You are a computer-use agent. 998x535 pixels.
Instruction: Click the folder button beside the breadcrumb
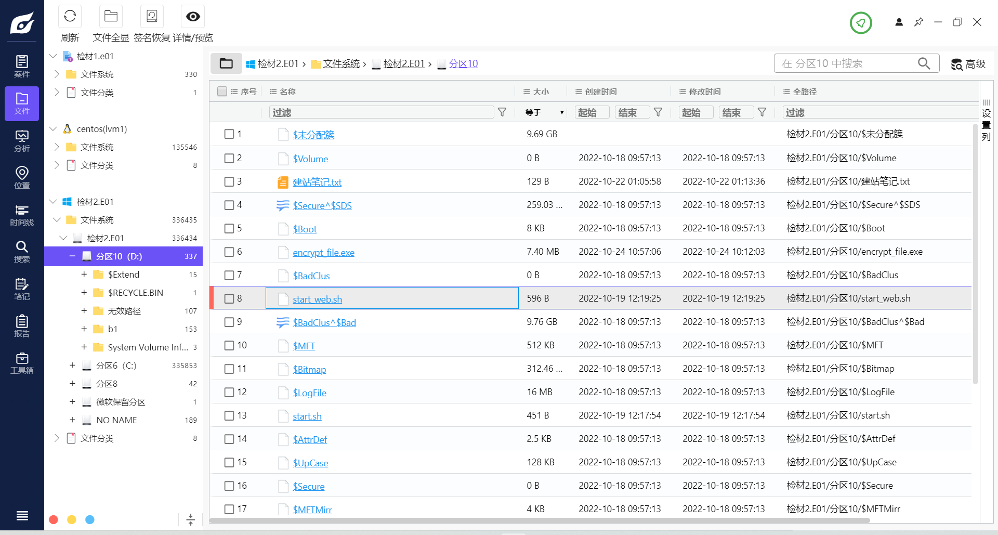[226, 63]
